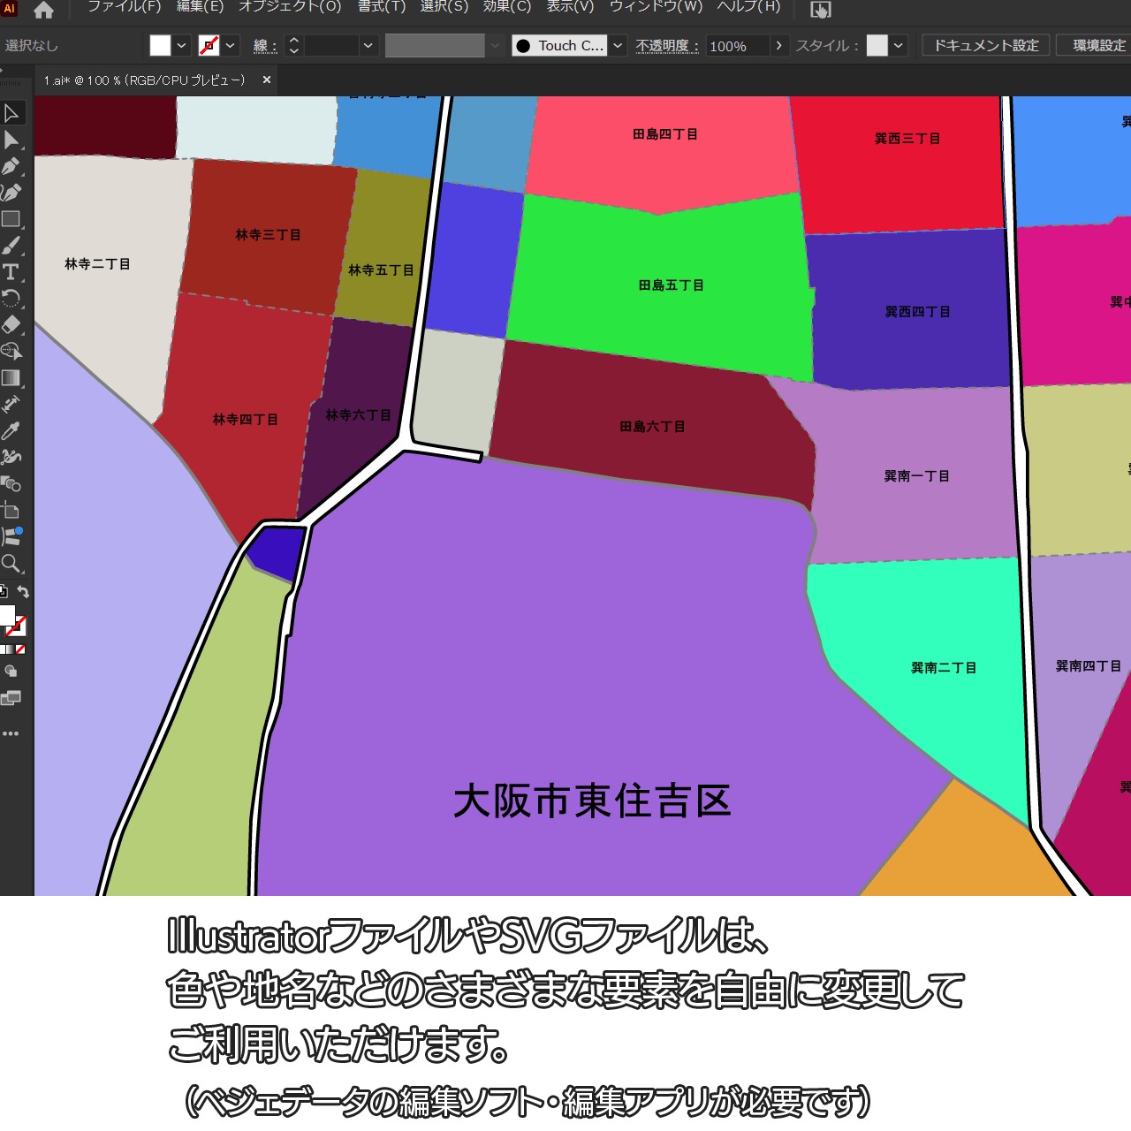Pick the Pen tool
The image size is (1131, 1131).
[x=11, y=166]
